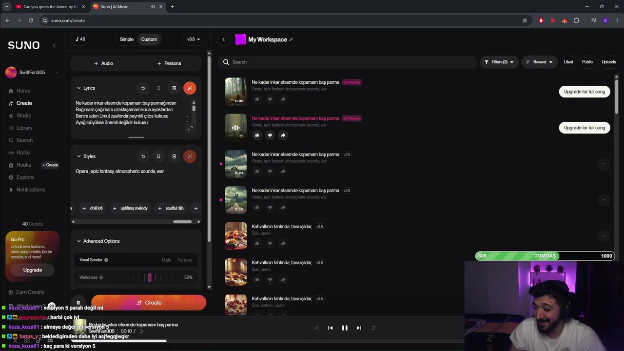
Task: Show more style suggestions with the right arrow
Action: tap(198, 222)
